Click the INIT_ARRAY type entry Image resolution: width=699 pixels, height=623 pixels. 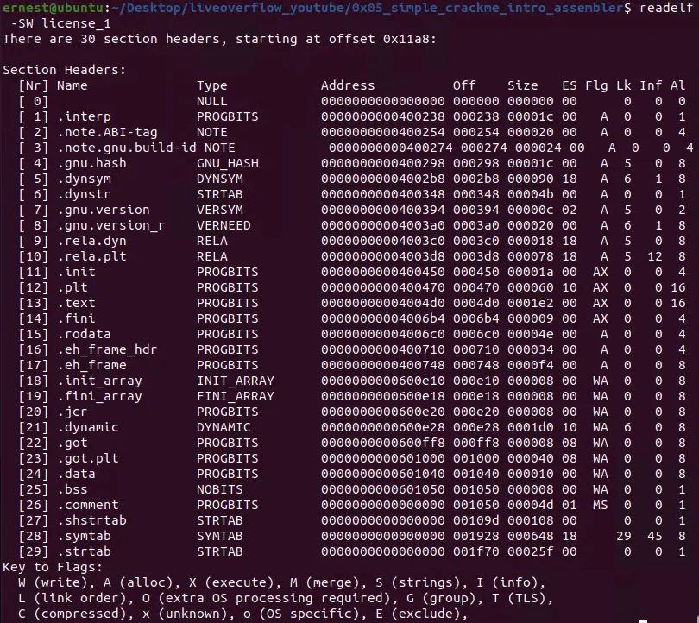tap(236, 381)
